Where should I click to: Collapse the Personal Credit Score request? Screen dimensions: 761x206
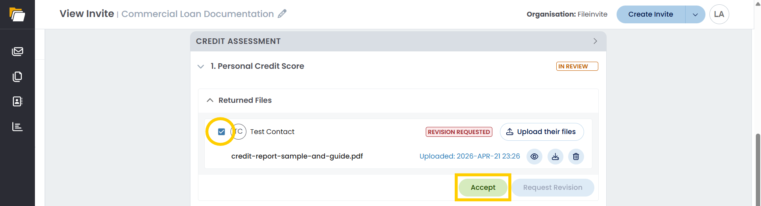click(201, 66)
